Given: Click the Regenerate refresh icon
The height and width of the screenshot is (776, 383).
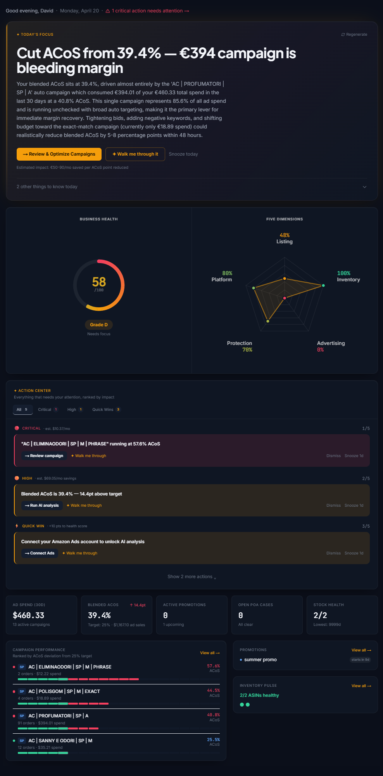Looking at the screenshot, I should click(x=343, y=34).
